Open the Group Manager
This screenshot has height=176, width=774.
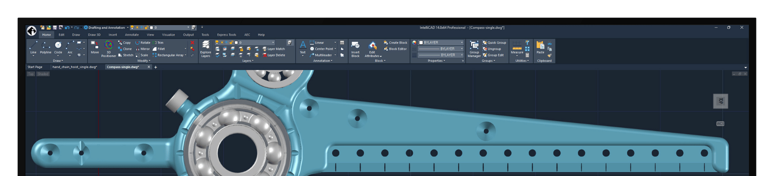[474, 49]
